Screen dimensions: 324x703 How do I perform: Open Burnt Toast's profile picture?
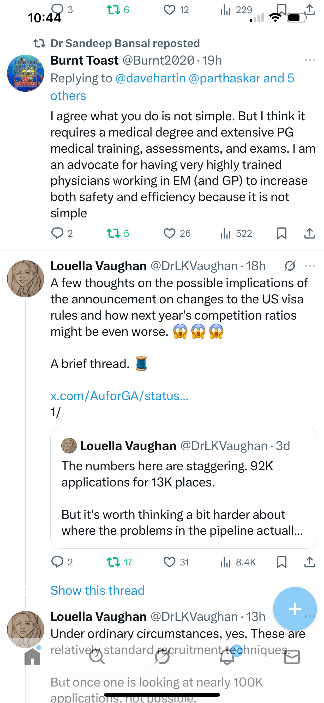[x=26, y=73]
